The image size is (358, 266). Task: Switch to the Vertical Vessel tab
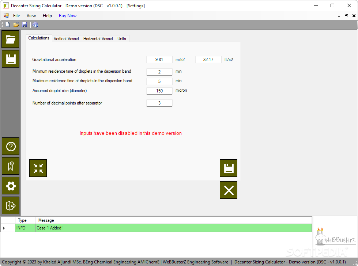coord(66,39)
